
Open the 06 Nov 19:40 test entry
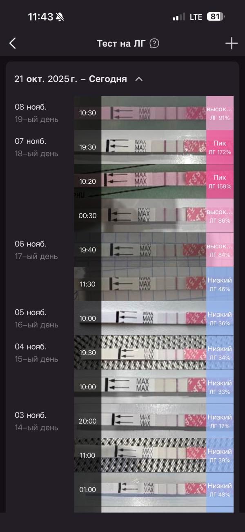click(x=154, y=250)
